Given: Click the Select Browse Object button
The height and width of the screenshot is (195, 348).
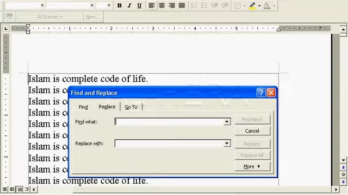Looking at the screenshot, I should click(x=343, y=174).
